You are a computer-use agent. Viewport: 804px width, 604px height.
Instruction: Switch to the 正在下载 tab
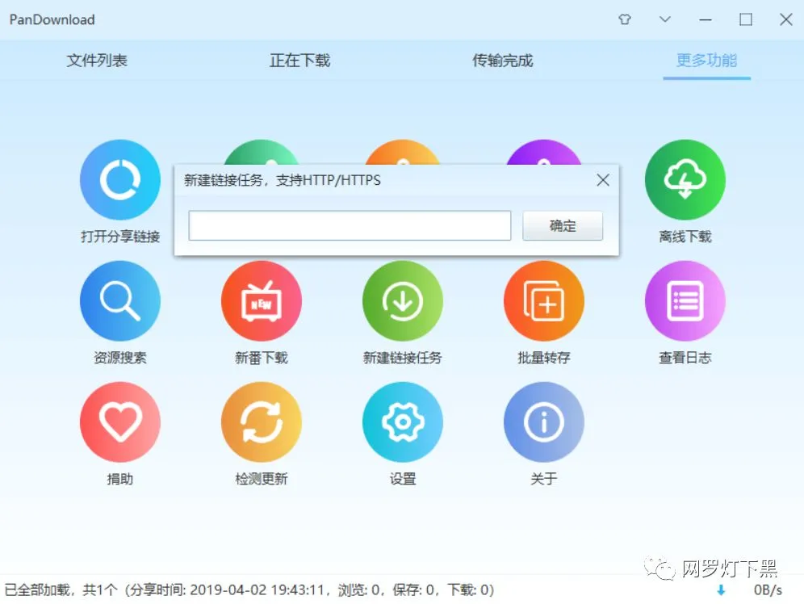300,61
